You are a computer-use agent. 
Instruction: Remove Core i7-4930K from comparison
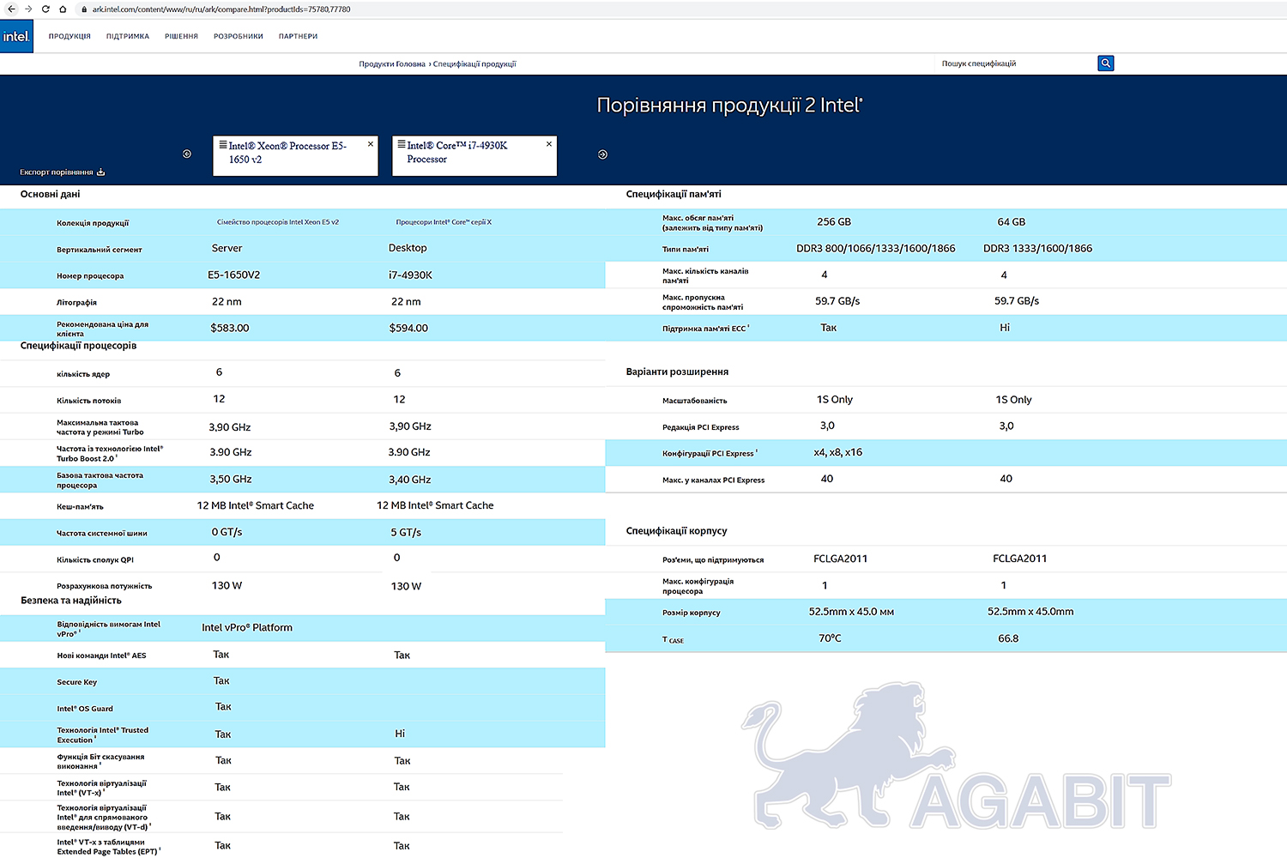[x=549, y=144]
